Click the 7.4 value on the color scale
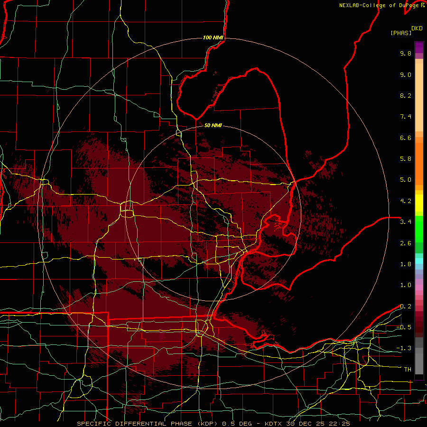 (x=406, y=117)
